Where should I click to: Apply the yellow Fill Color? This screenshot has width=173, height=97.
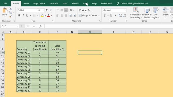[42, 16]
